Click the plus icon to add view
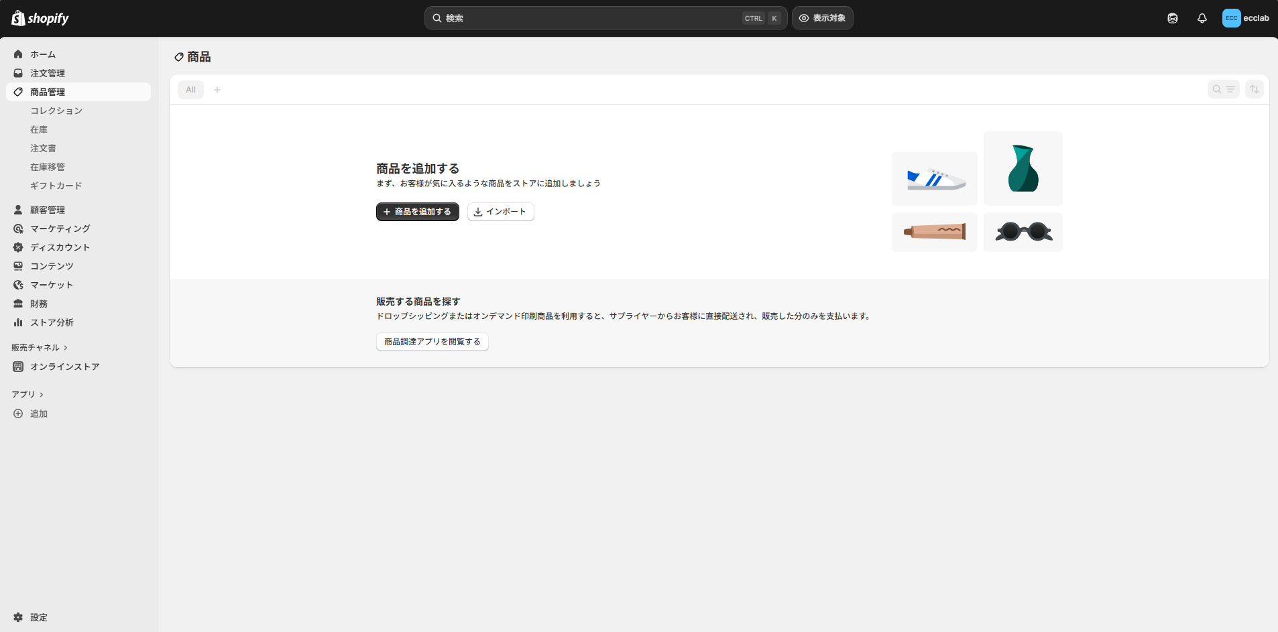This screenshot has width=1278, height=632. [x=217, y=90]
